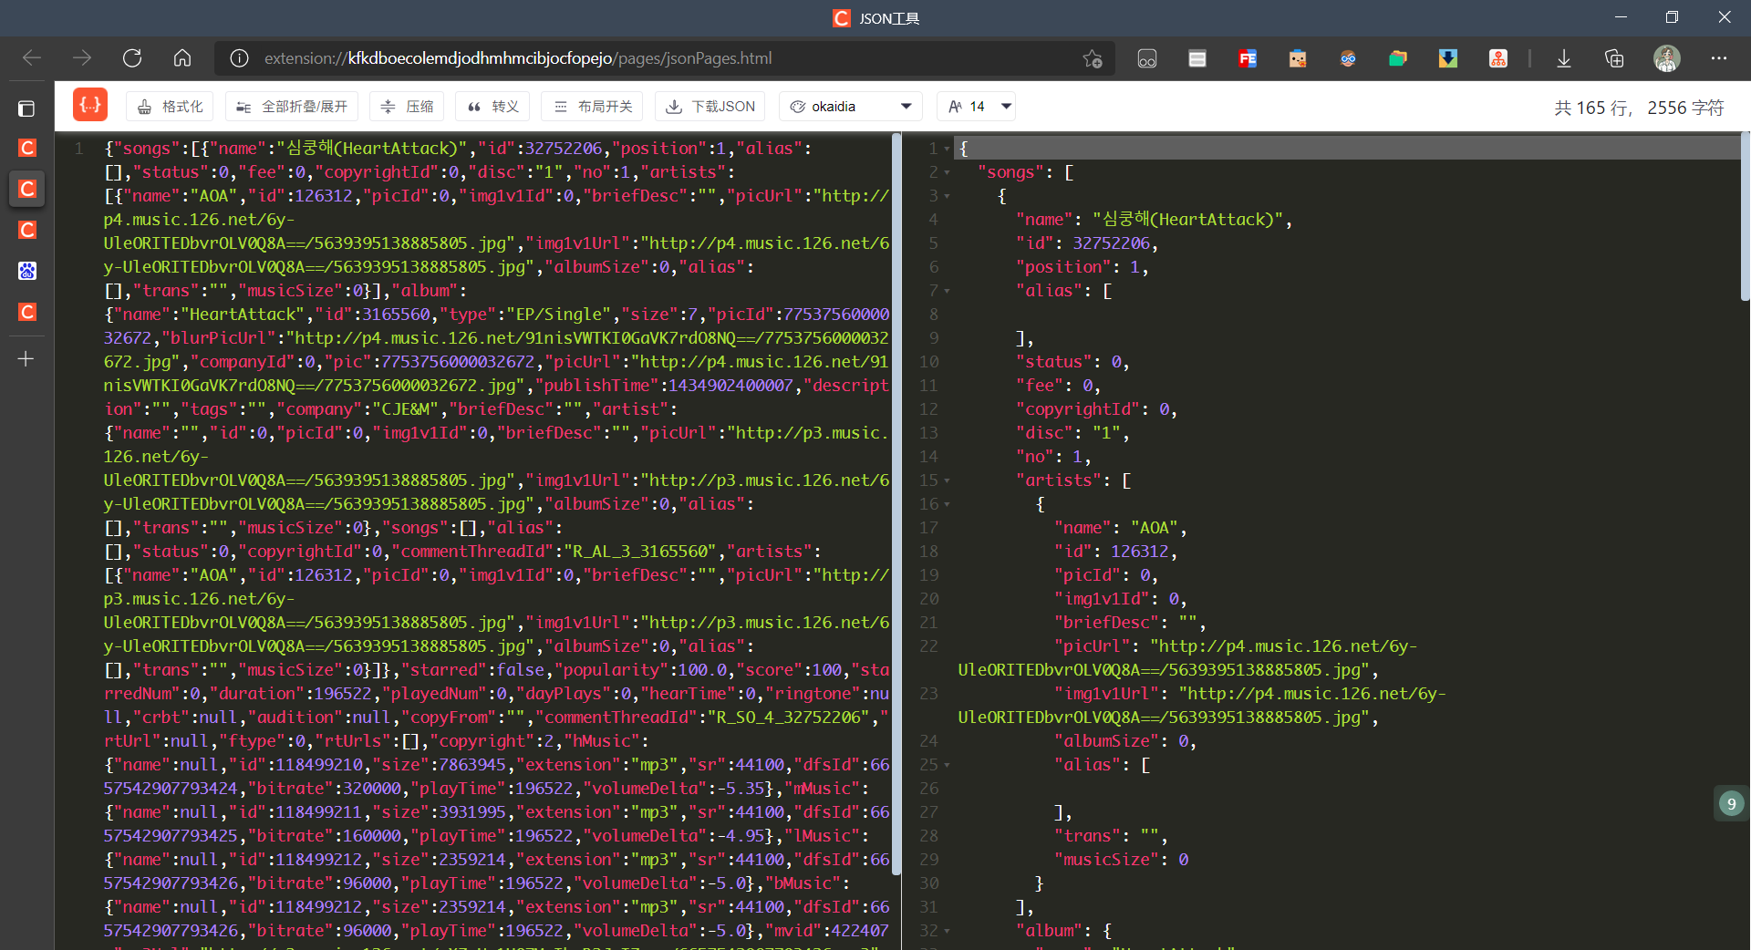
Task: Open browser home page
Action: [182, 58]
